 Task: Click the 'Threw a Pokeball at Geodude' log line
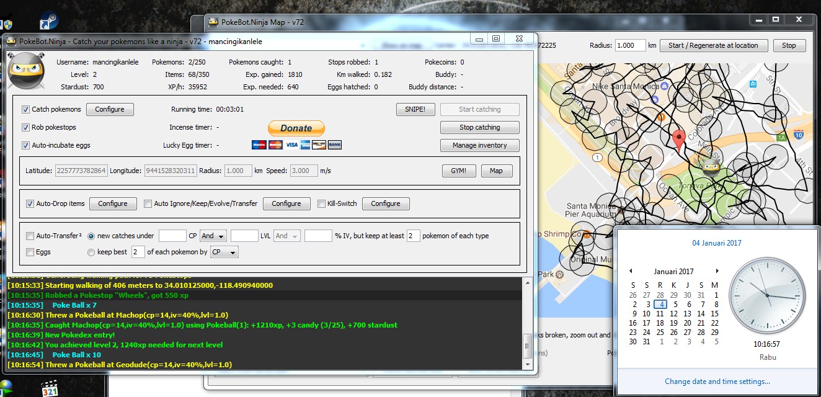(x=120, y=365)
